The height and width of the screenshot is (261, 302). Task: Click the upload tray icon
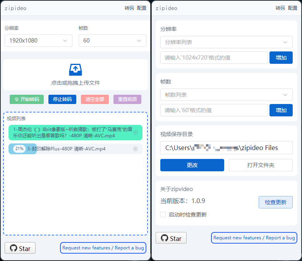coord(75,70)
